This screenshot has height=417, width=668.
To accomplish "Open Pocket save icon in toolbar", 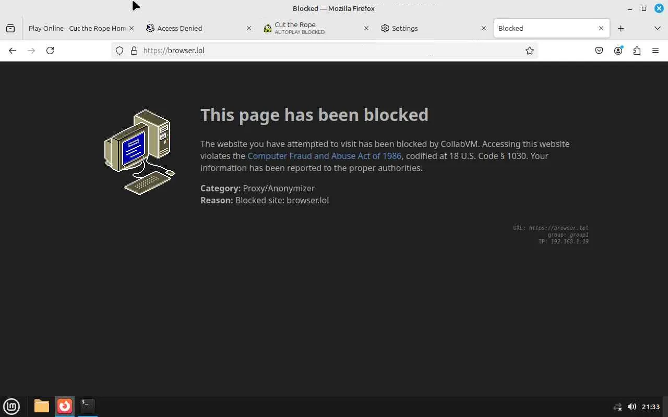I will pos(599,51).
